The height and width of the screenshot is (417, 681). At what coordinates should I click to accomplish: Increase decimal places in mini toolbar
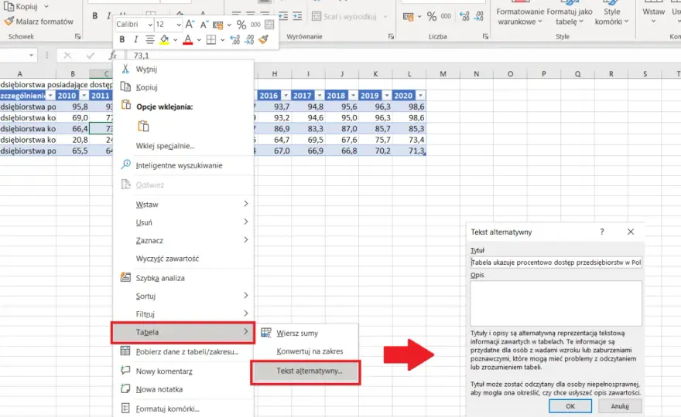(x=235, y=39)
